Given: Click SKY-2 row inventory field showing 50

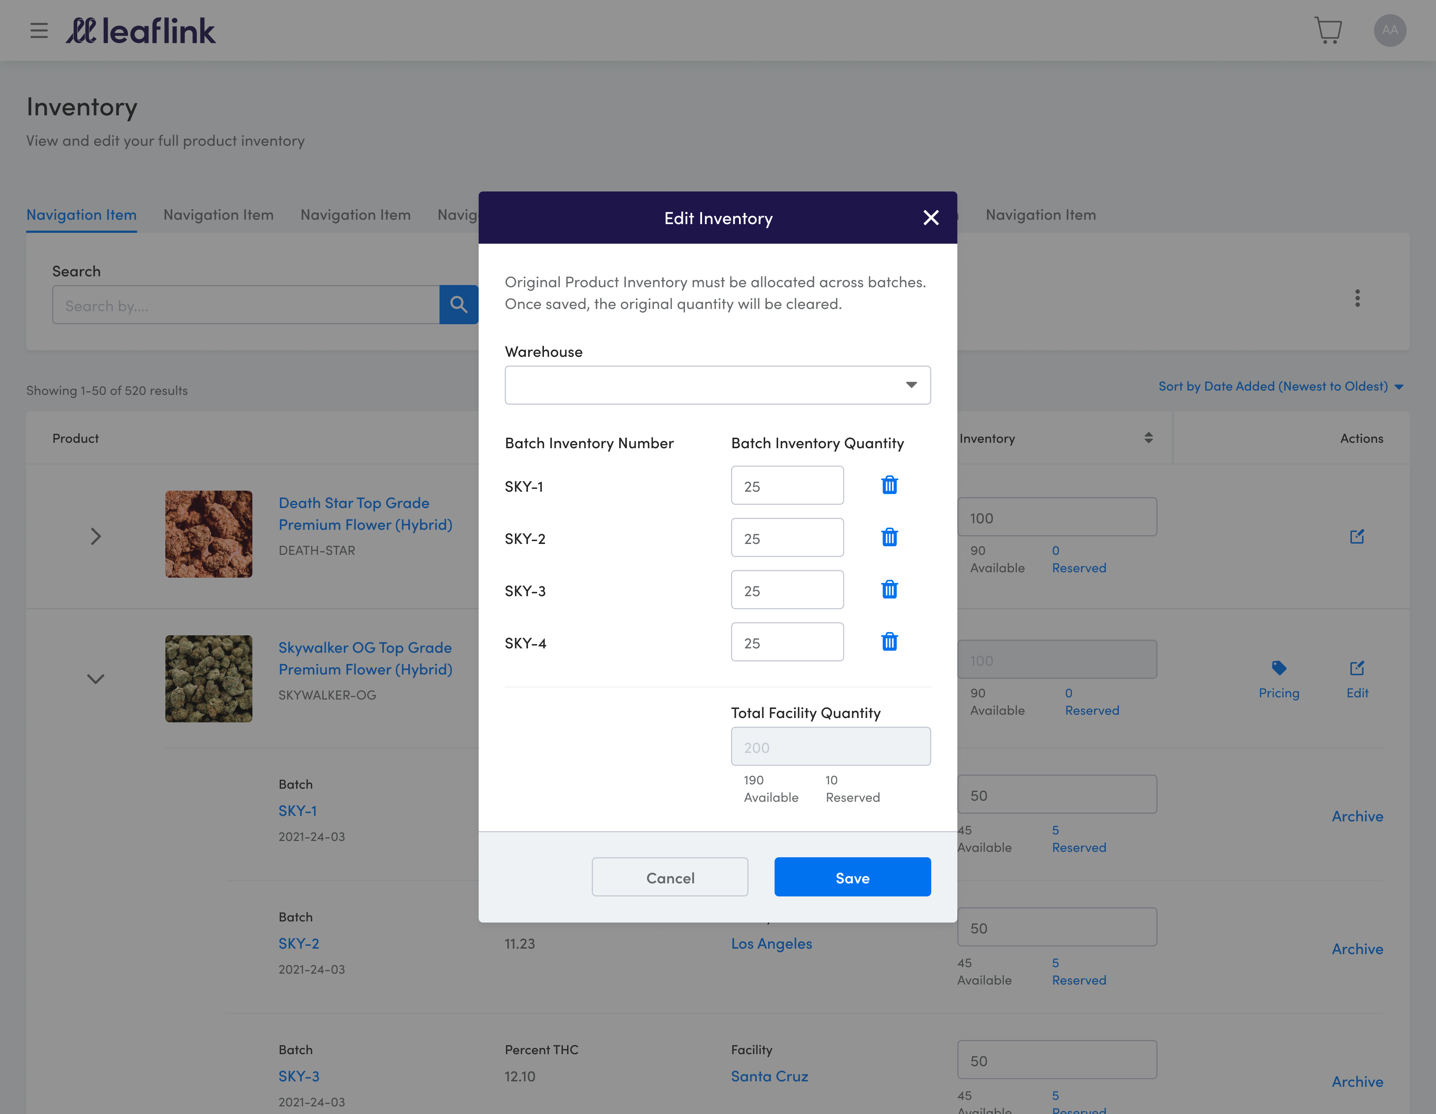Looking at the screenshot, I should 1057,927.
